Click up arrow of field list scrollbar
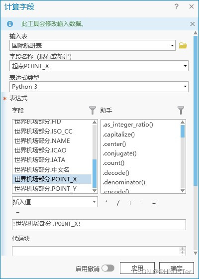199x279 pixels. click(x=95, y=122)
